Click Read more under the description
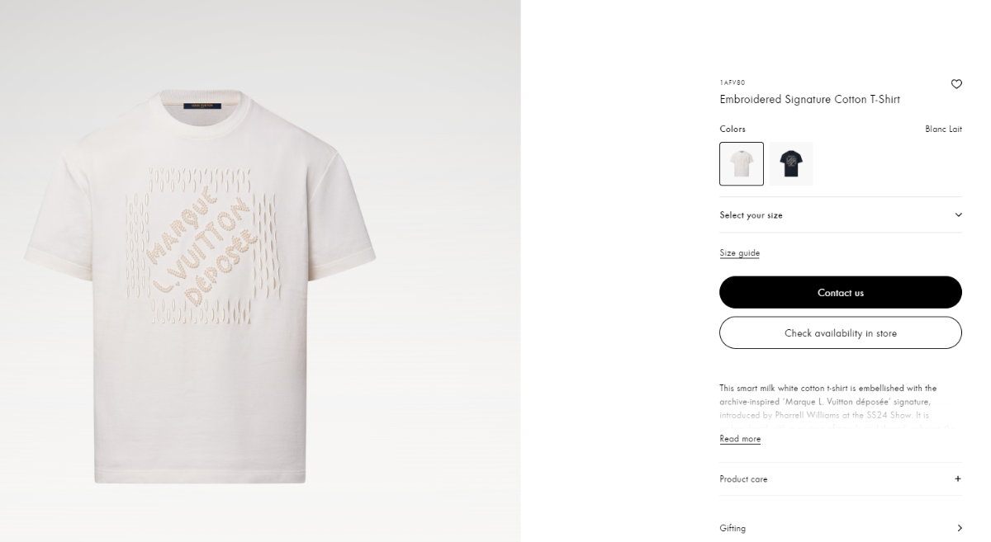Image resolution: width=991 pixels, height=542 pixels. [740, 439]
